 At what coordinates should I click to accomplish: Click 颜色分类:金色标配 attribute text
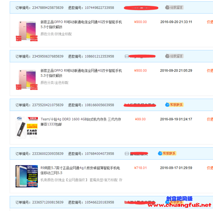tap(54, 83)
